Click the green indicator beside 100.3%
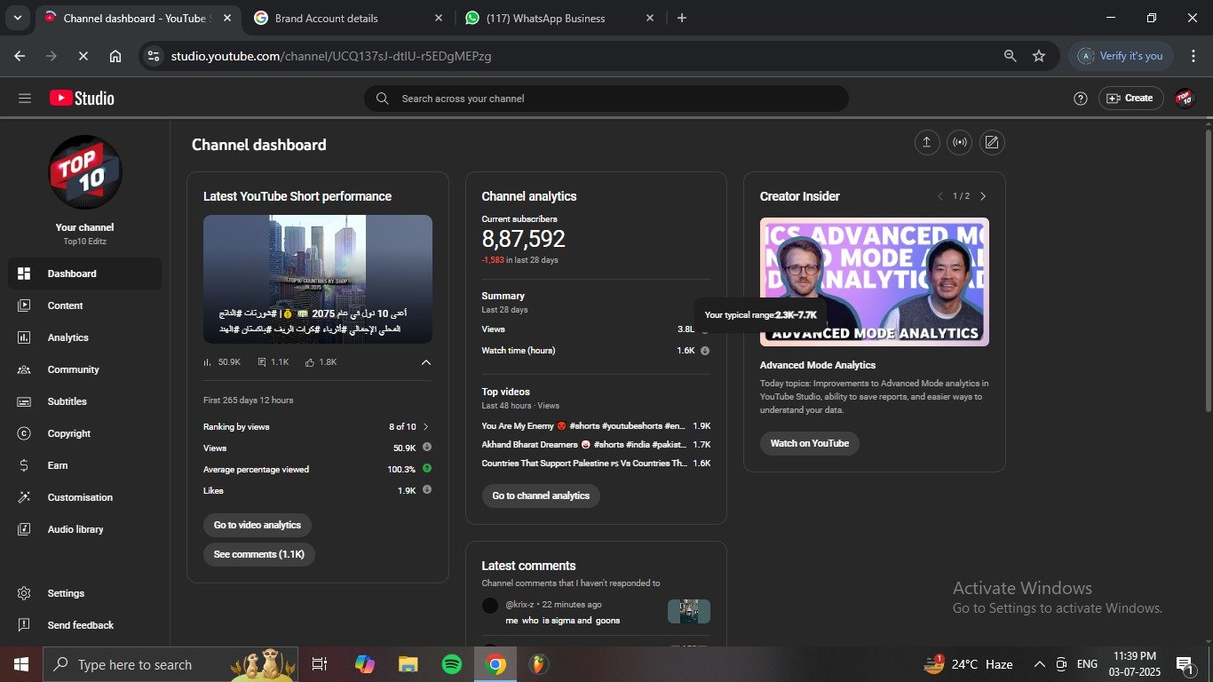Viewport: 1213px width, 682px height. point(427,469)
